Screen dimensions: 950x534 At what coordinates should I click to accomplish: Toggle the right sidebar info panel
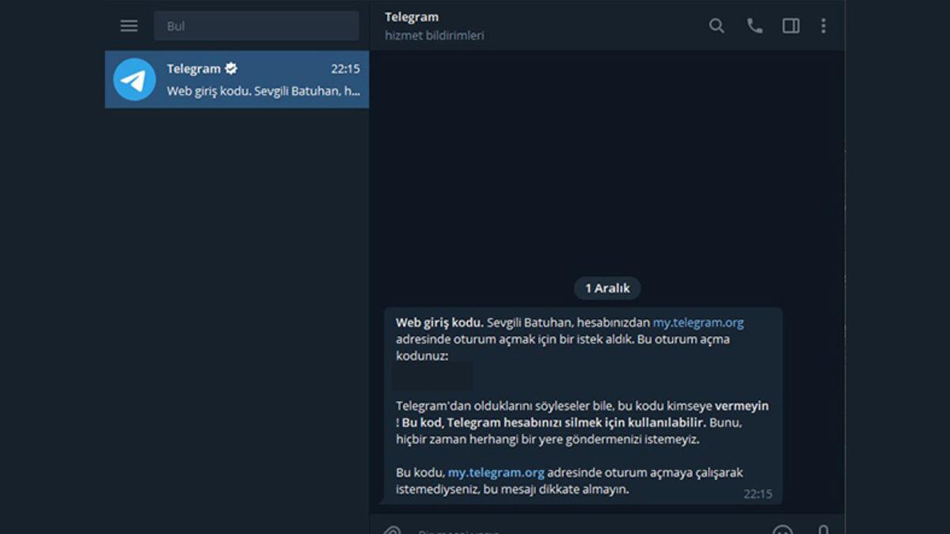pyautogui.click(x=791, y=26)
